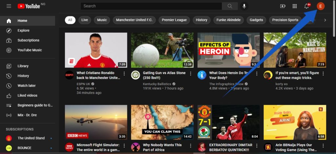This screenshot has width=336, height=154.
Task: Open Kraks channel avatar
Action: pyautogui.click(x=268, y=147)
